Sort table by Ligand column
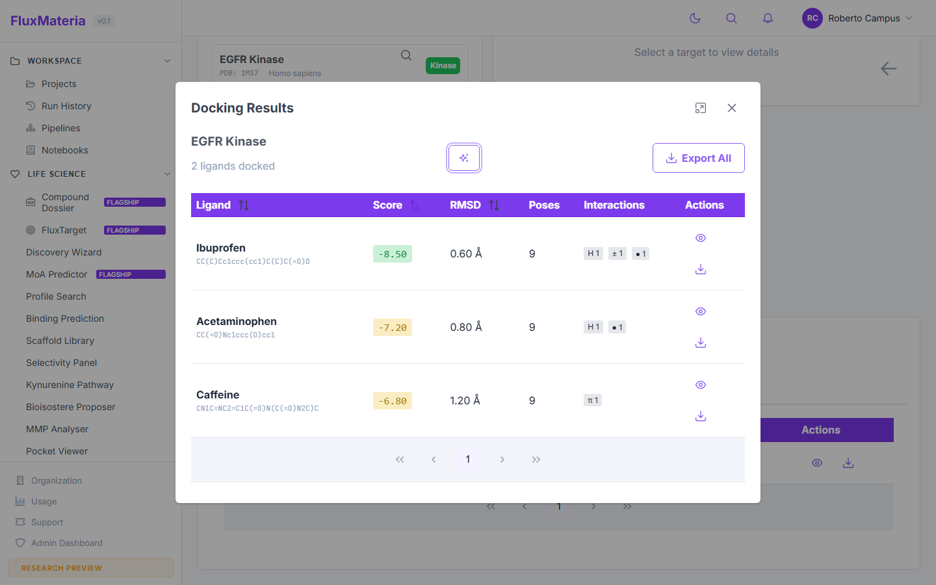This screenshot has width=936, height=585. coord(244,205)
